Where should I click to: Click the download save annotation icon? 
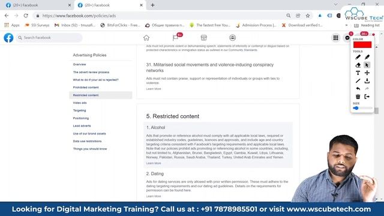367,81
